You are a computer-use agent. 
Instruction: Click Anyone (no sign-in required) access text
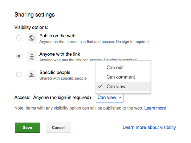(62, 98)
